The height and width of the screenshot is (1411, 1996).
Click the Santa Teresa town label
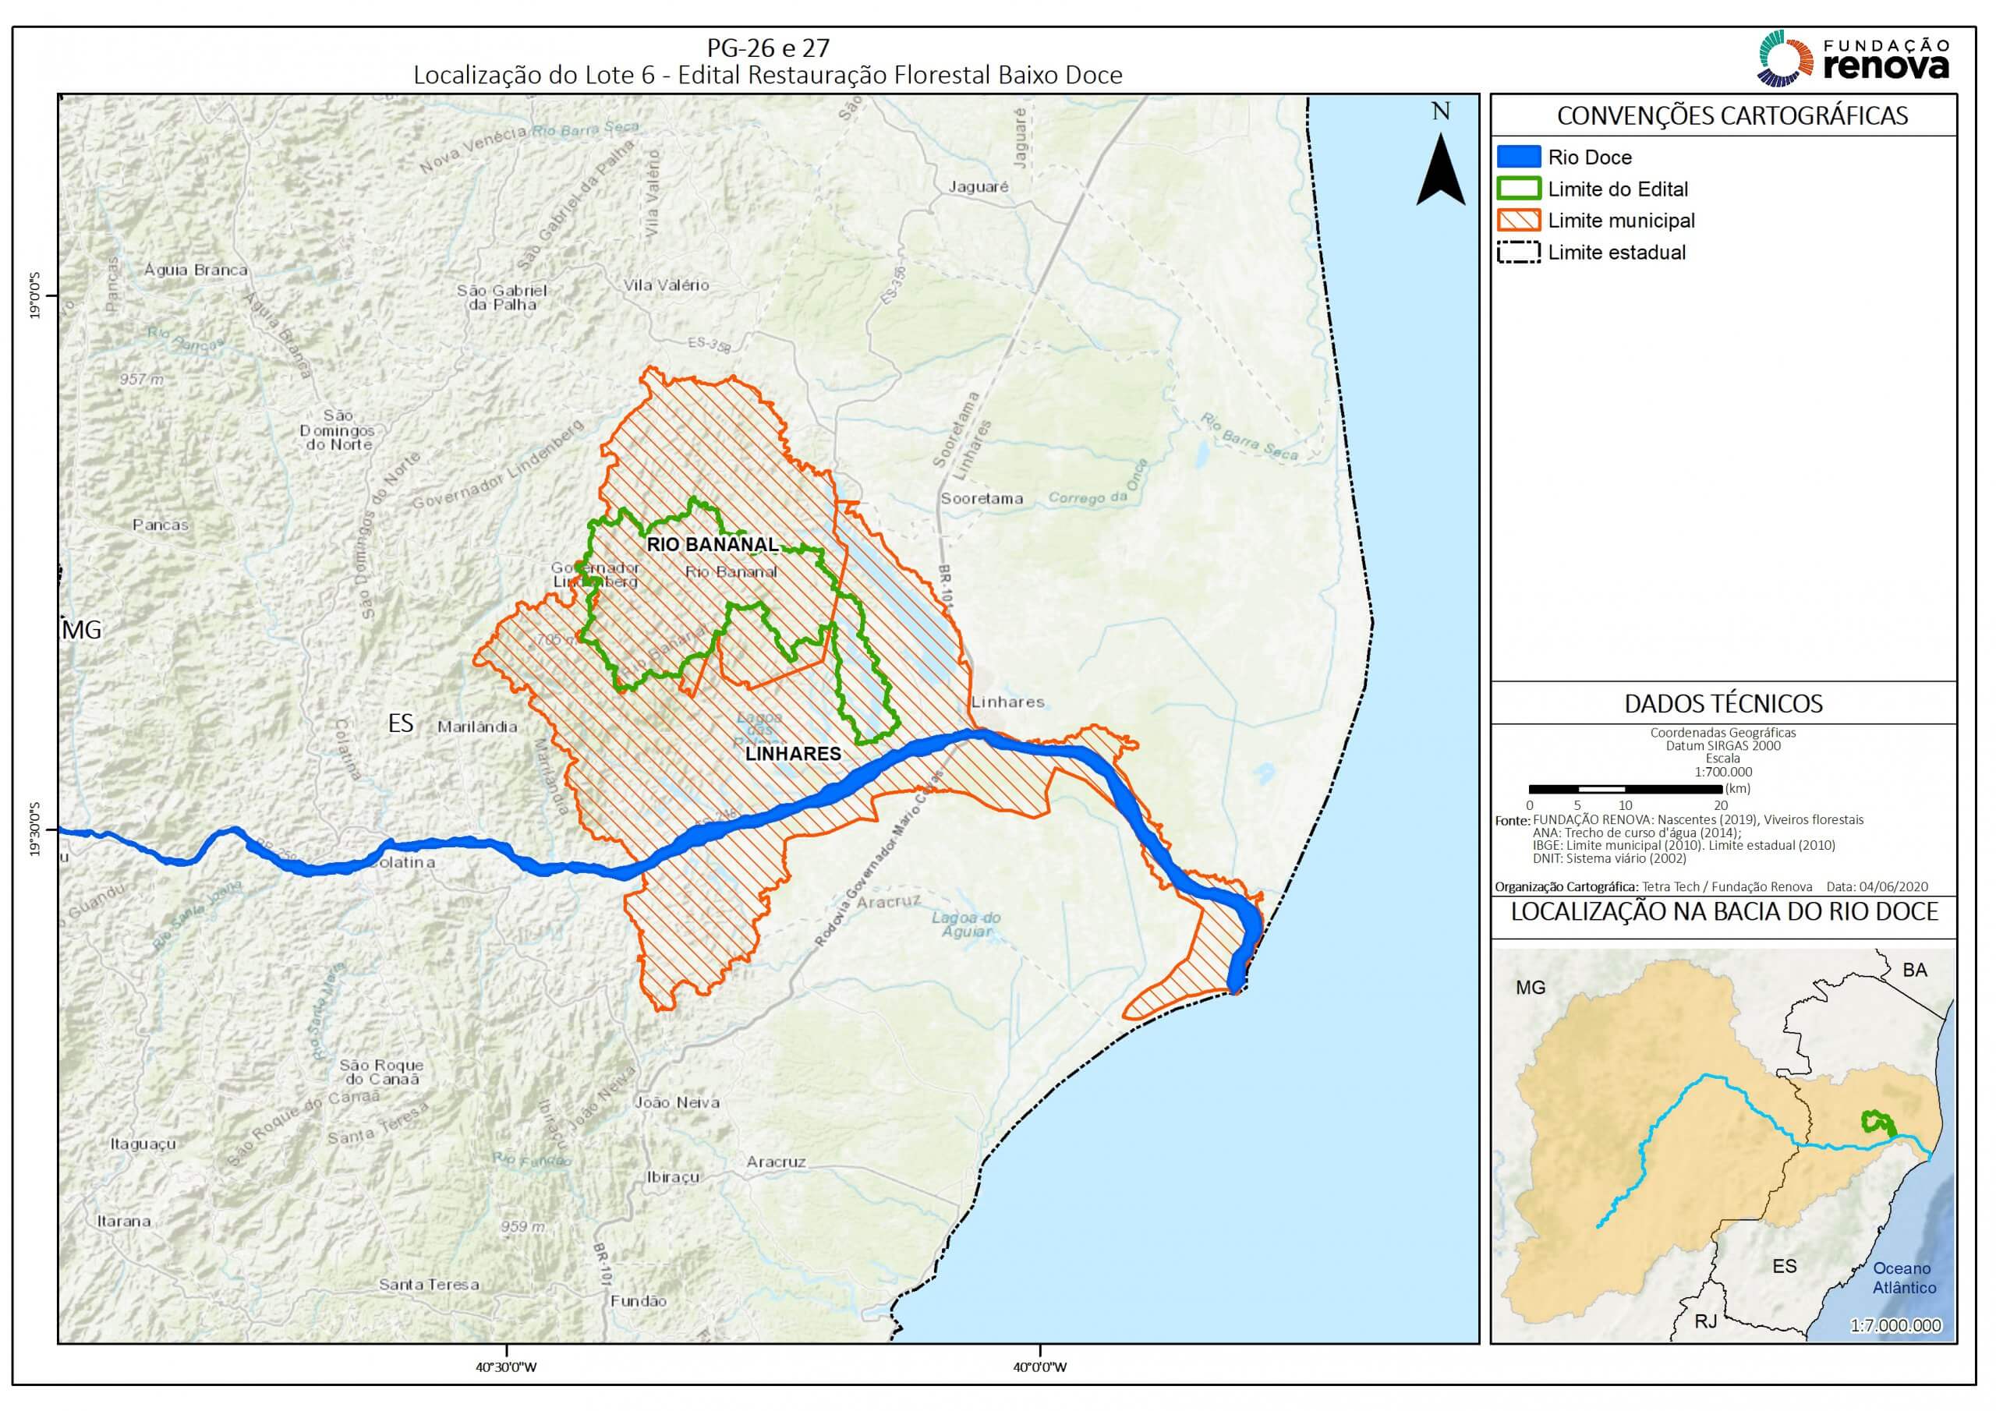pyautogui.click(x=429, y=1284)
